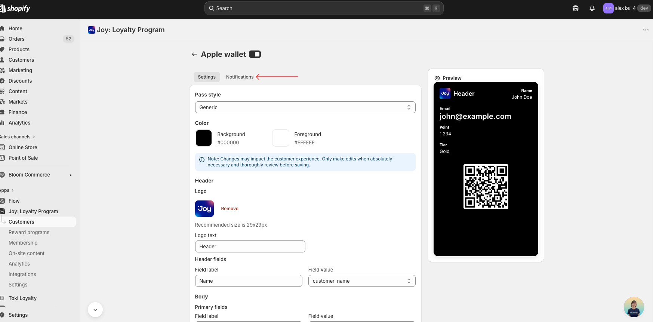The height and width of the screenshot is (322, 653).
Task: Switch to the Notifications tab
Action: point(240,77)
